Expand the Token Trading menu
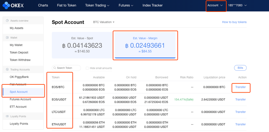The height and width of the screenshot is (132, 269). pyautogui.click(x=97, y=5)
